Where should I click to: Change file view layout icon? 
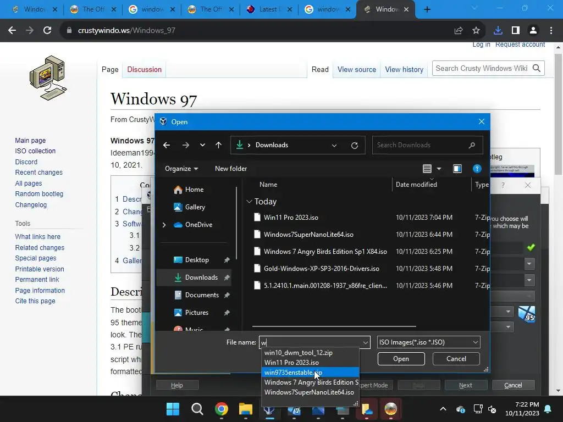tap(427, 169)
